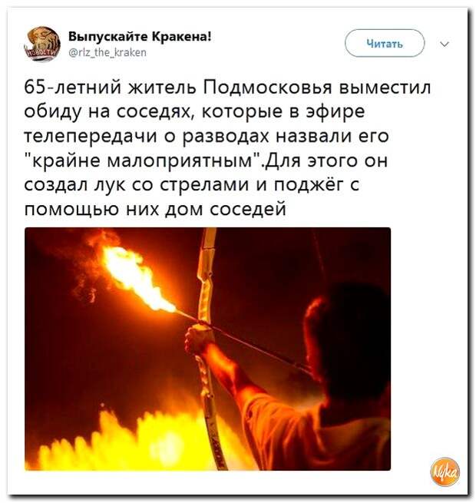The image size is (476, 503).
Task: Expand the tweet options chevron
Action: pyautogui.click(x=445, y=44)
